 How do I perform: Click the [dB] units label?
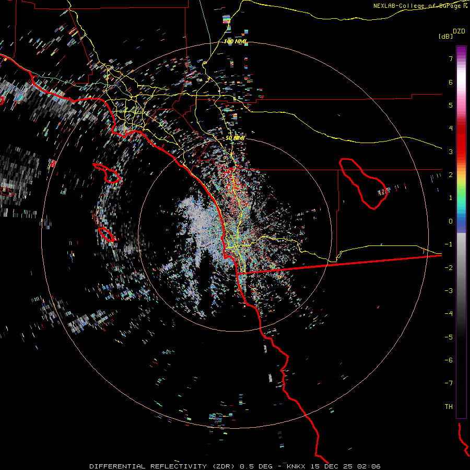pyautogui.click(x=445, y=36)
